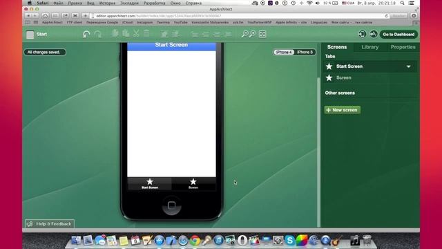Go back using Safari's back arrow
Image resolution: width=442 pixels, height=249 pixels.
click(28, 16)
